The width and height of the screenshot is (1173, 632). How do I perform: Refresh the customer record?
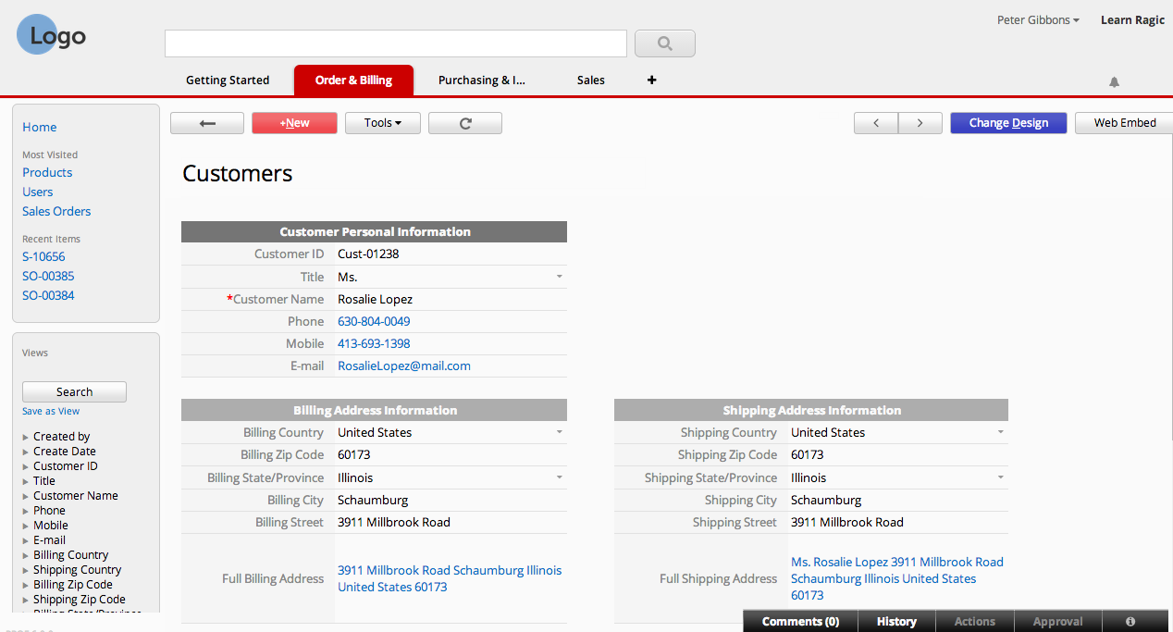[465, 123]
